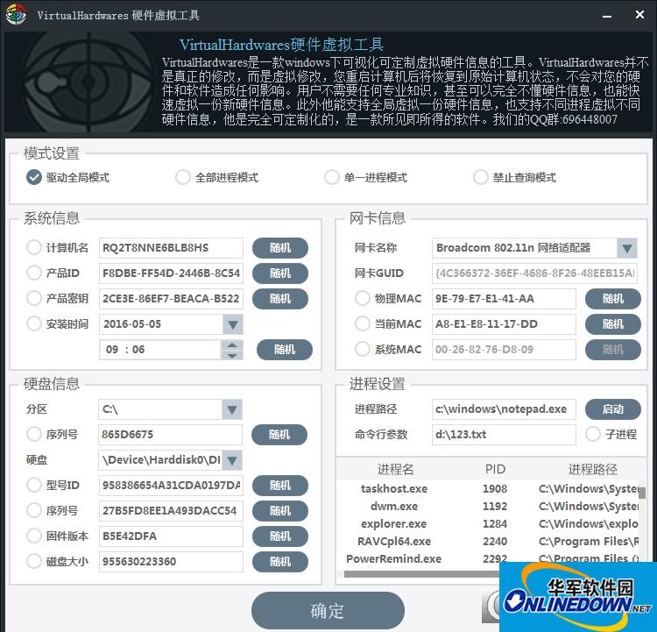Click 启动 to launch the process
This screenshot has width=657, height=632.
(613, 409)
